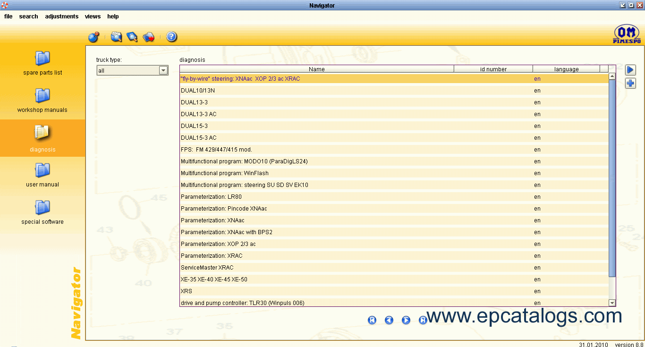645x347 pixels.
Task: Open the search menu
Action: (x=28, y=17)
